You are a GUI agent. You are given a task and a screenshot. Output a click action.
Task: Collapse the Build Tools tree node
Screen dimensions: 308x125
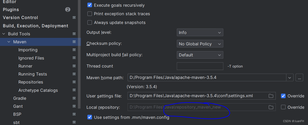[x=4, y=34]
